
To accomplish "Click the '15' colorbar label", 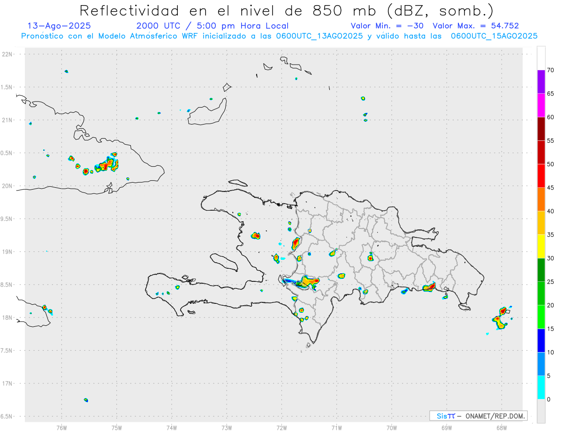I will (x=550, y=329).
